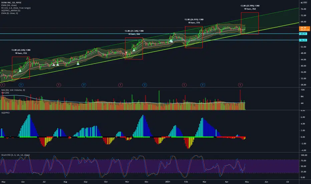
Task: Click the 100.00 value on the Stoch RSI axis
Action: pos(304,155)
